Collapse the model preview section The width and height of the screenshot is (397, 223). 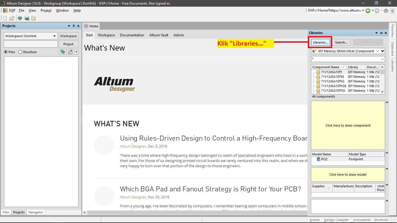pos(387,169)
